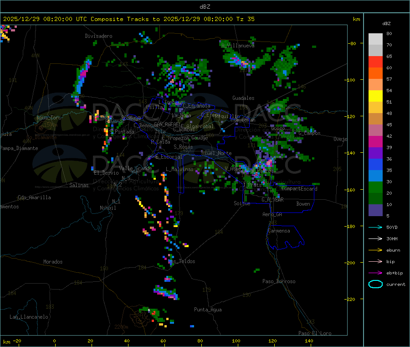Select the 65 dBZ red color swatch
Image resolution: width=410 pixels, height=347 pixels.
click(375, 62)
